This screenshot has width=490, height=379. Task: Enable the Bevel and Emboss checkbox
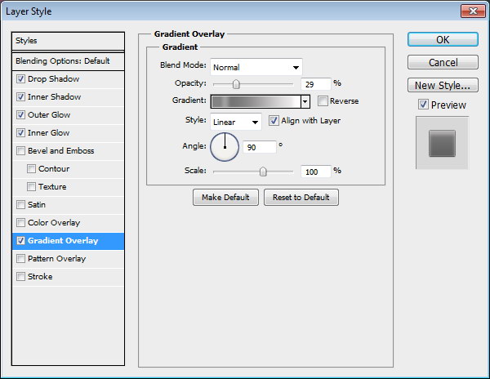20,151
